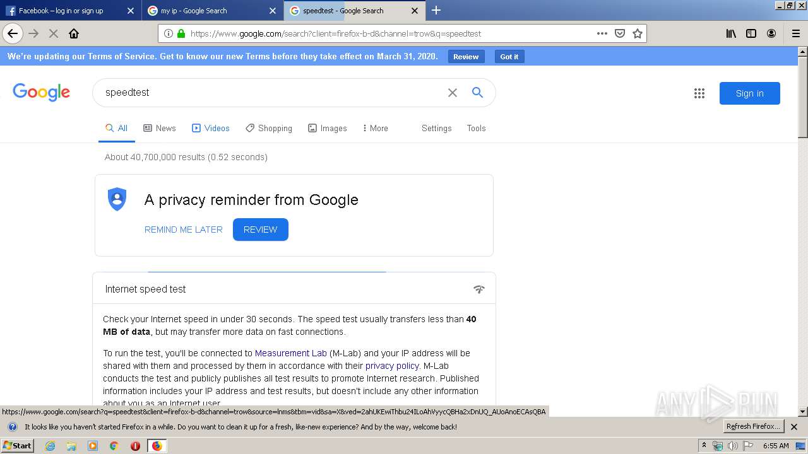Switch to Images results
The height and width of the screenshot is (454, 808).
(328, 128)
